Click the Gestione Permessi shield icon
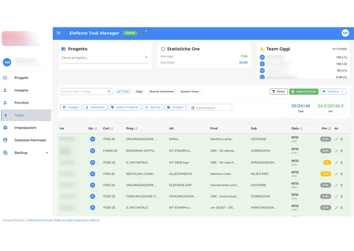Screen dimensions: 354x251 point(5,140)
